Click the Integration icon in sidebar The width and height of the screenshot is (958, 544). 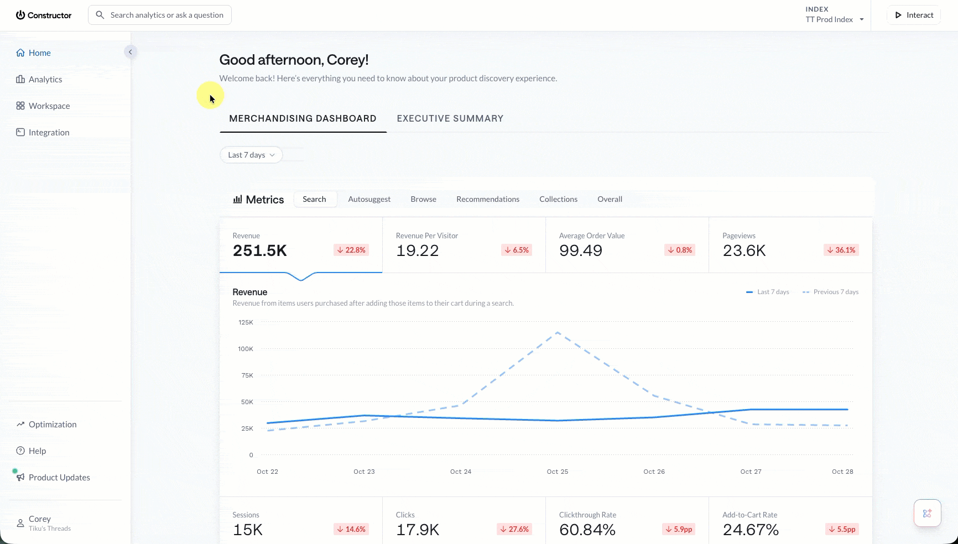[x=20, y=132]
